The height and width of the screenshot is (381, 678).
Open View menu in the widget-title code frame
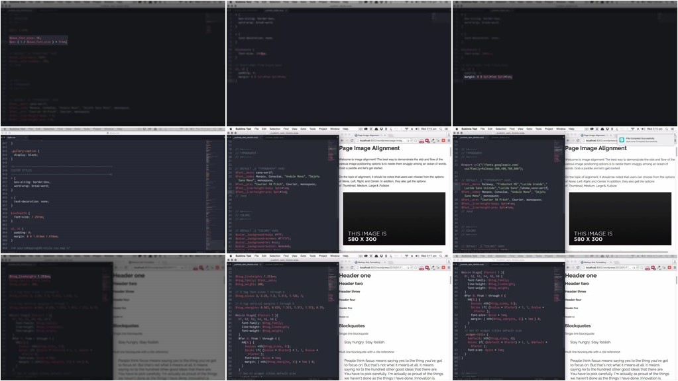pos(520,256)
